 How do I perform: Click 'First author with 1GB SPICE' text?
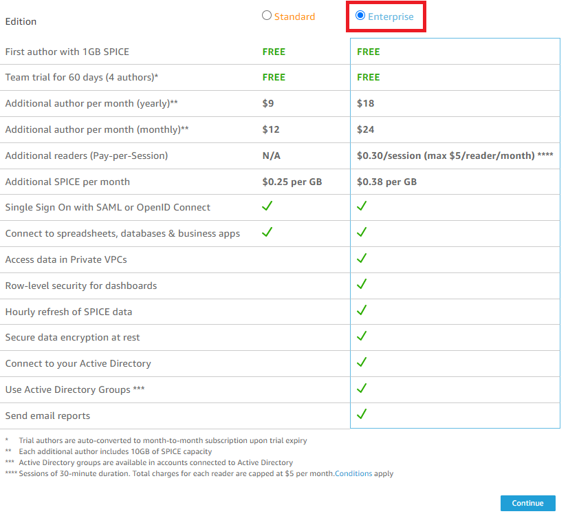click(67, 52)
